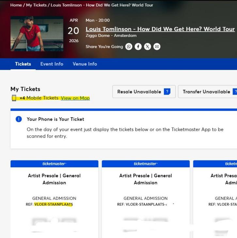Screen dimensions: 237x238
Task: Go to Home in the breadcrumb
Action: point(16,5)
